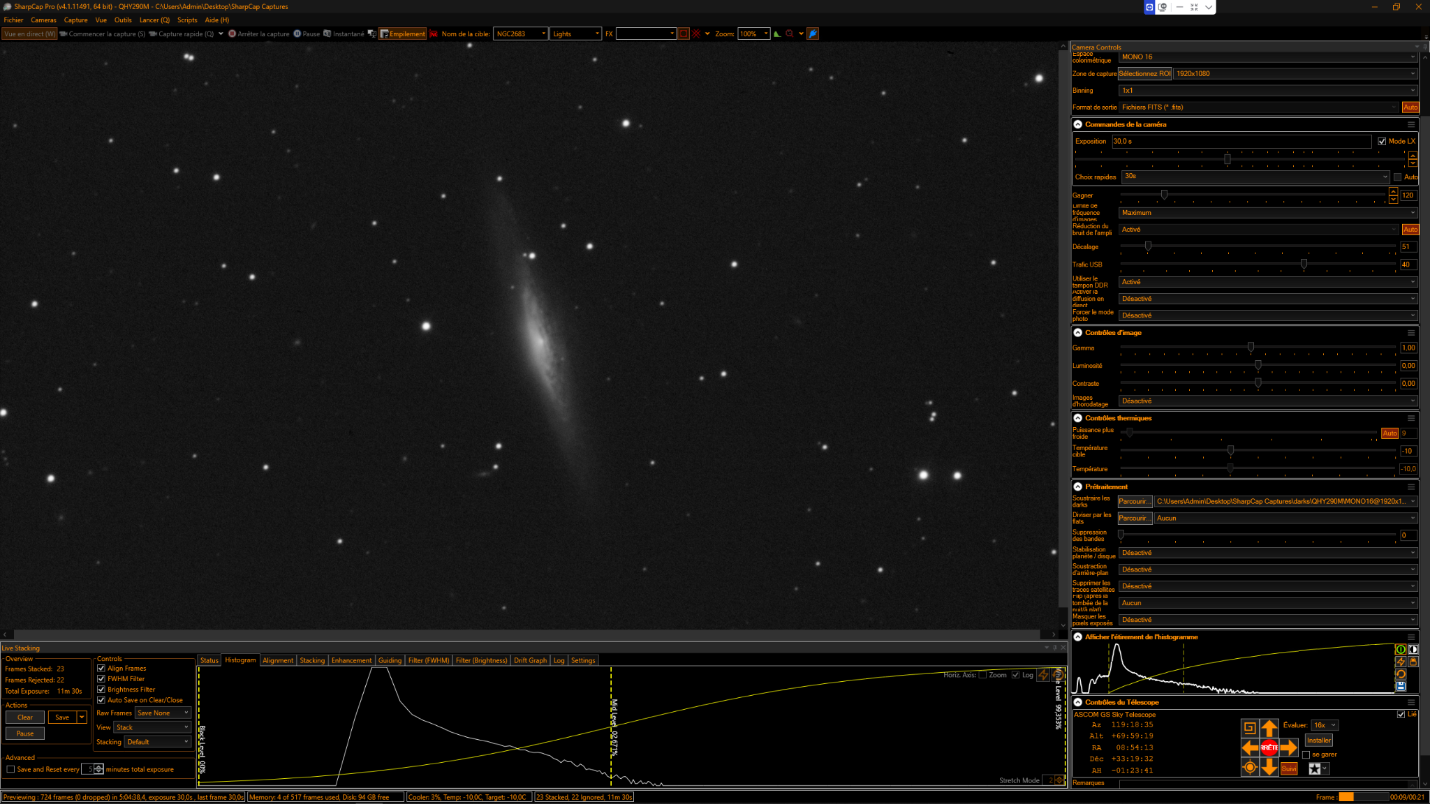Click the Gamma slider handle
This screenshot has height=804, width=1430.
pyautogui.click(x=1251, y=348)
